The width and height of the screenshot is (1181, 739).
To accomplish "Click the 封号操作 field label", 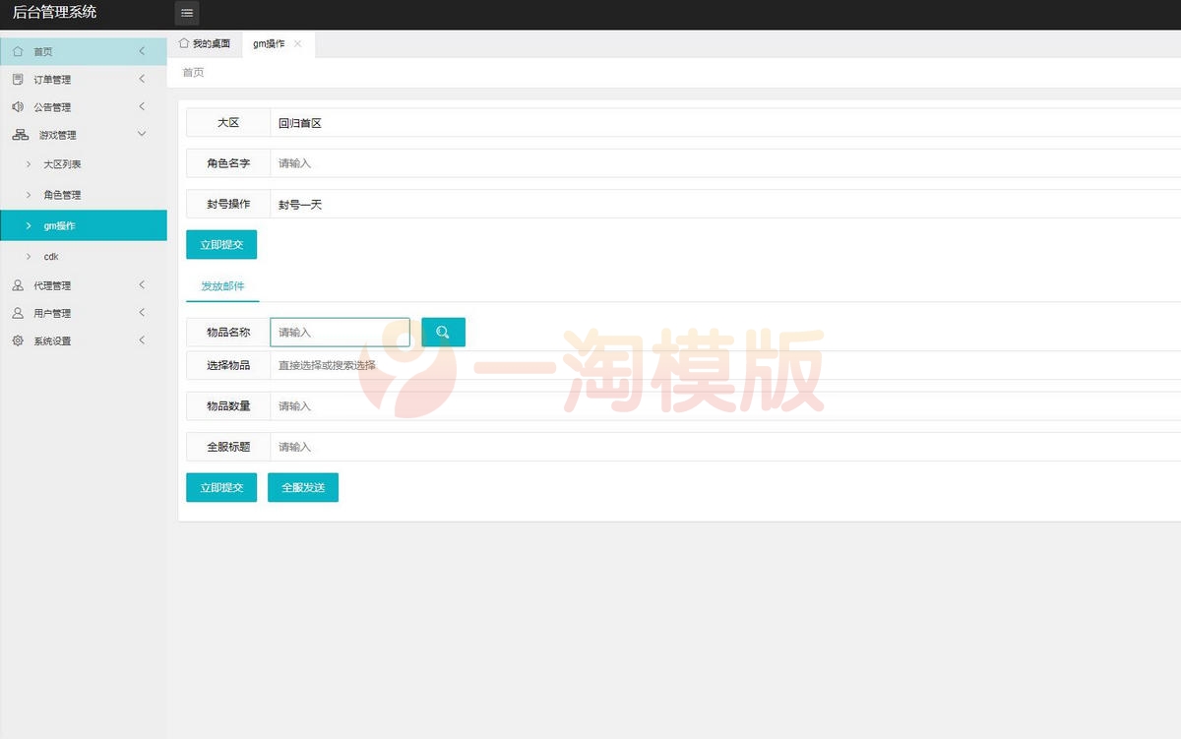I will click(228, 205).
